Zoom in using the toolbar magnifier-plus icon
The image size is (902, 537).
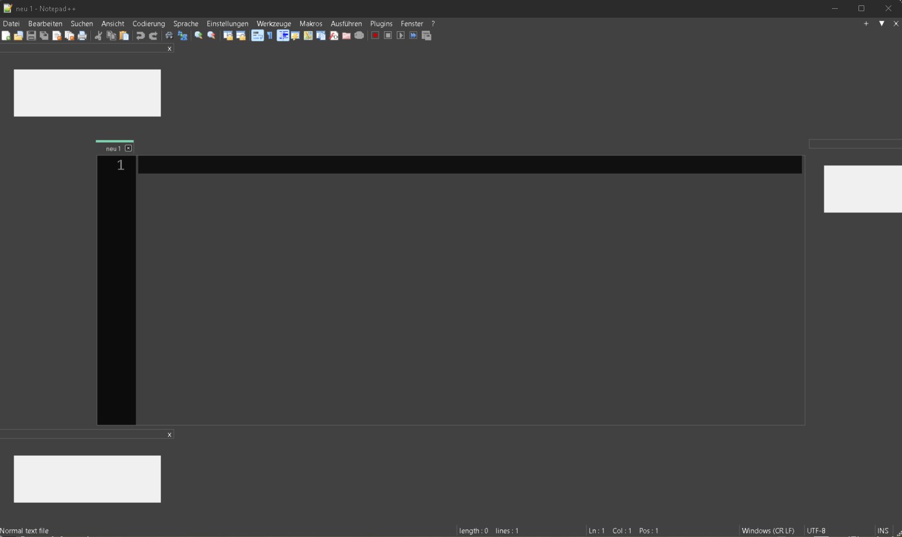pyautogui.click(x=198, y=35)
